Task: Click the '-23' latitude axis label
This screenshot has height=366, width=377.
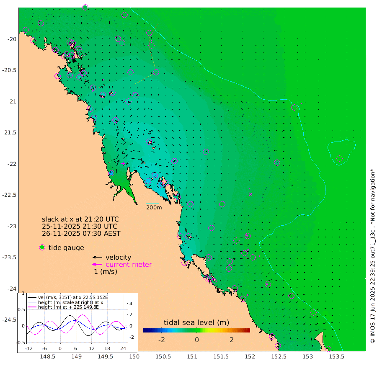Action: pyautogui.click(x=12, y=226)
